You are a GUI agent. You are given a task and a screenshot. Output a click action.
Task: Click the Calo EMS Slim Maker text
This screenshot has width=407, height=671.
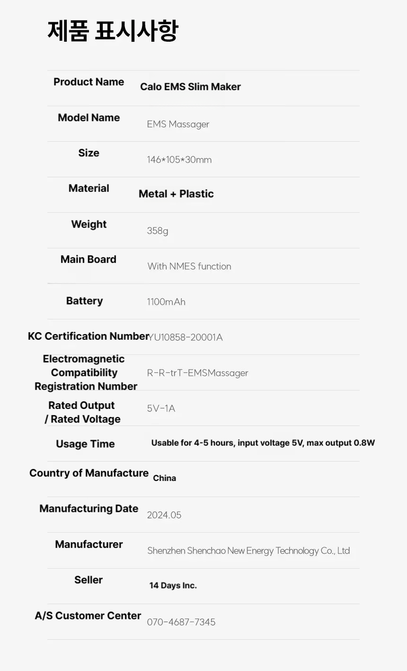[190, 87]
